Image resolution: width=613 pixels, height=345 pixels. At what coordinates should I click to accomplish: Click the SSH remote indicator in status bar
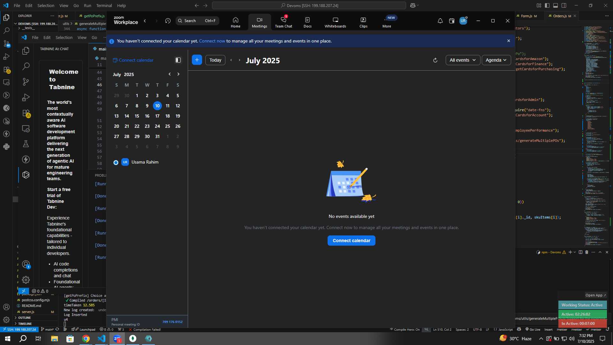[19, 329]
